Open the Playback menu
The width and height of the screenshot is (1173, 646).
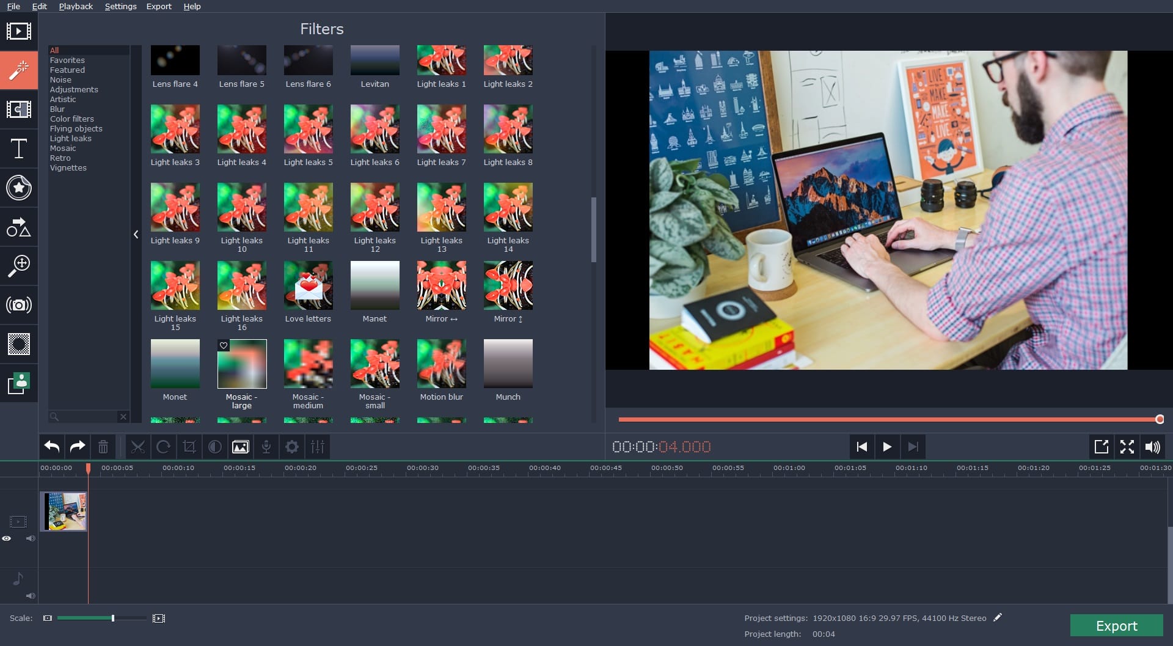[x=75, y=6]
